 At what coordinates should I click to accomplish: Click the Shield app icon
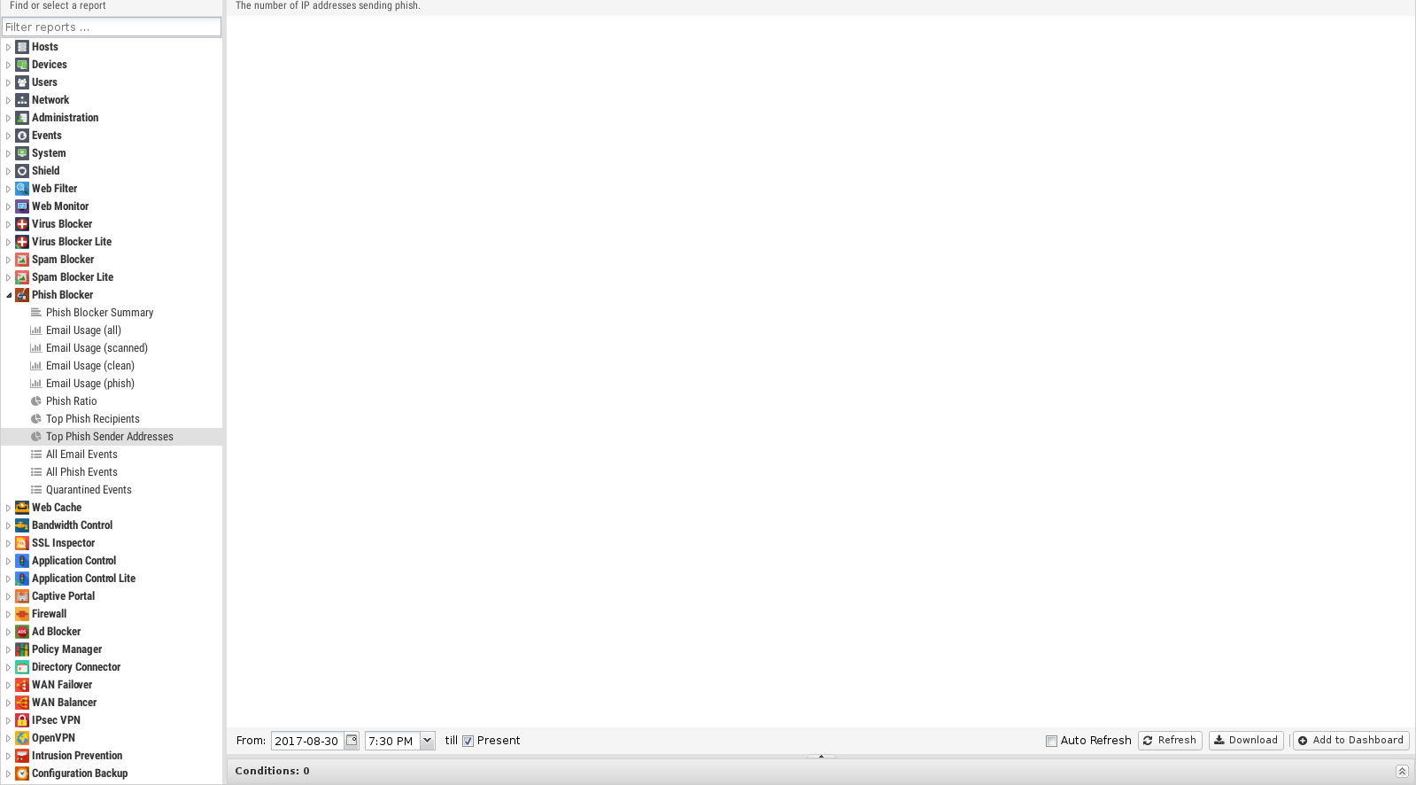[22, 171]
